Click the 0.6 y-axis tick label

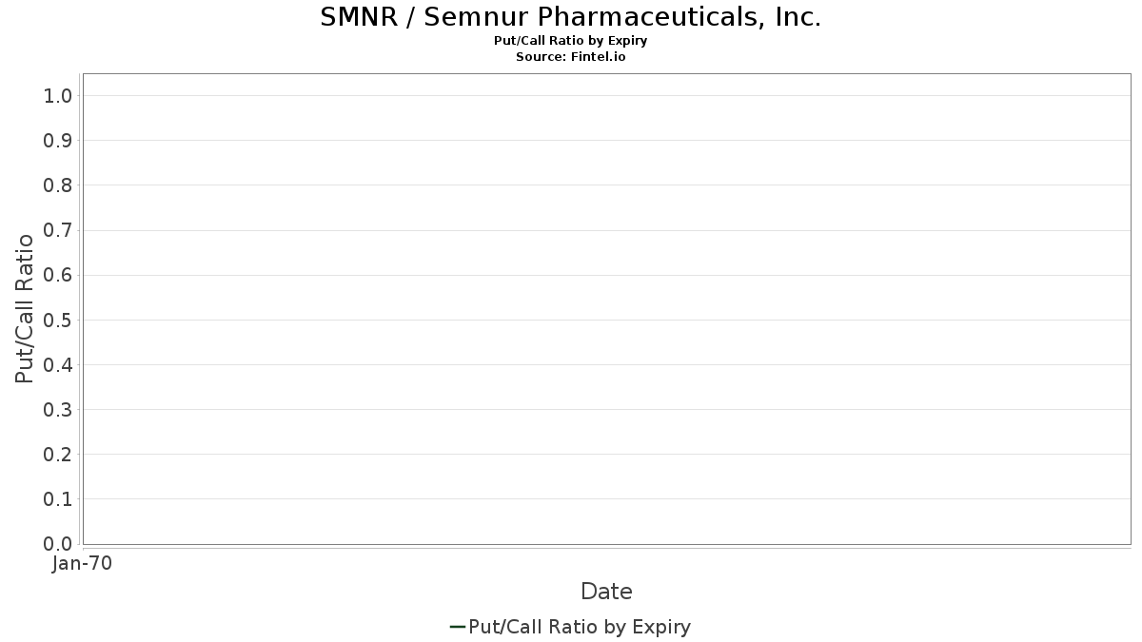(58, 275)
